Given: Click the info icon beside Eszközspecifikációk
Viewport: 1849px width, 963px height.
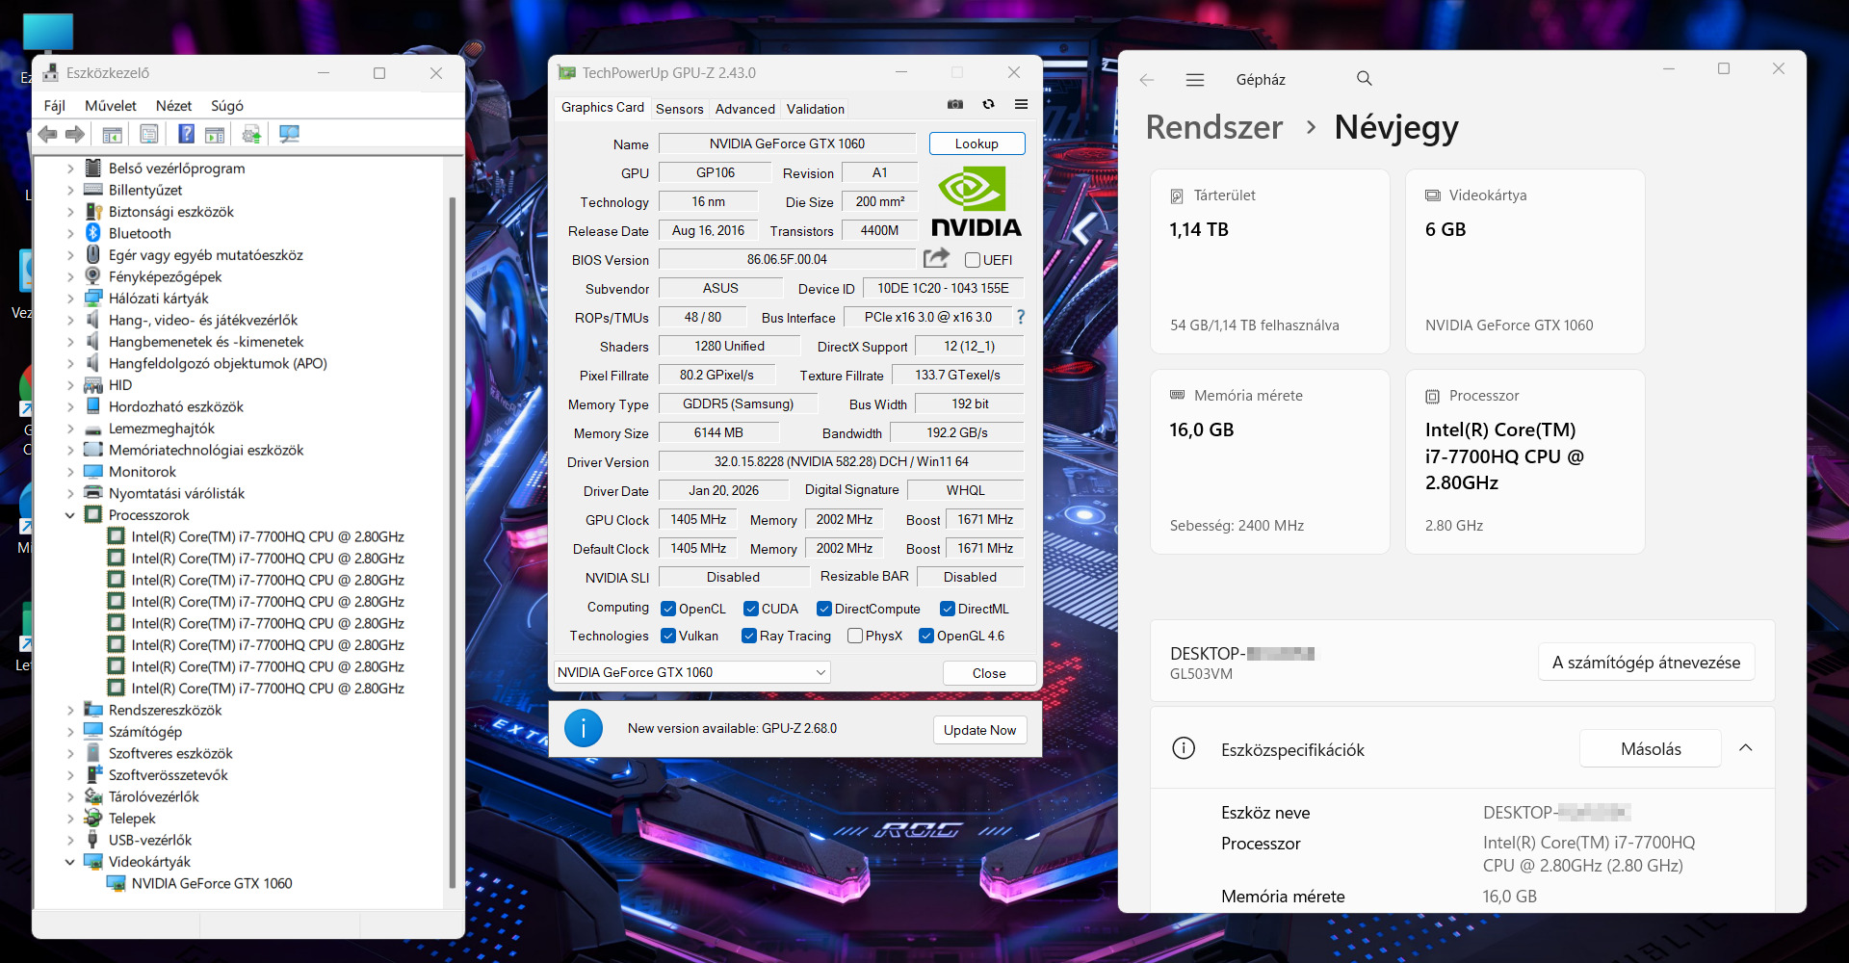Looking at the screenshot, I should [x=1184, y=748].
